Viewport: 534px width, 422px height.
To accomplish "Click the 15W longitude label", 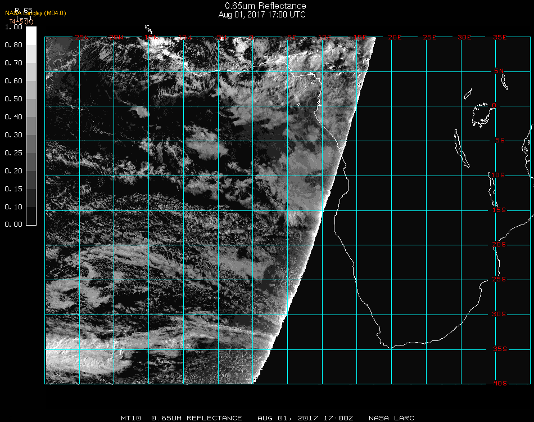I will (x=151, y=37).
